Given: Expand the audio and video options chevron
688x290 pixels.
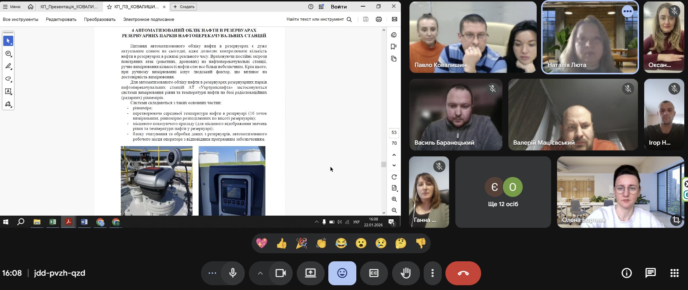Looking at the screenshot, I should pyautogui.click(x=260, y=273).
